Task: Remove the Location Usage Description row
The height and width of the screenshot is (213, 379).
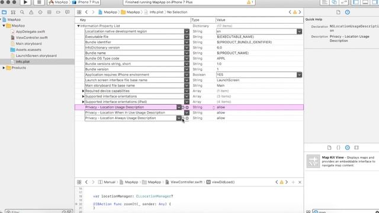Action: [187, 107]
